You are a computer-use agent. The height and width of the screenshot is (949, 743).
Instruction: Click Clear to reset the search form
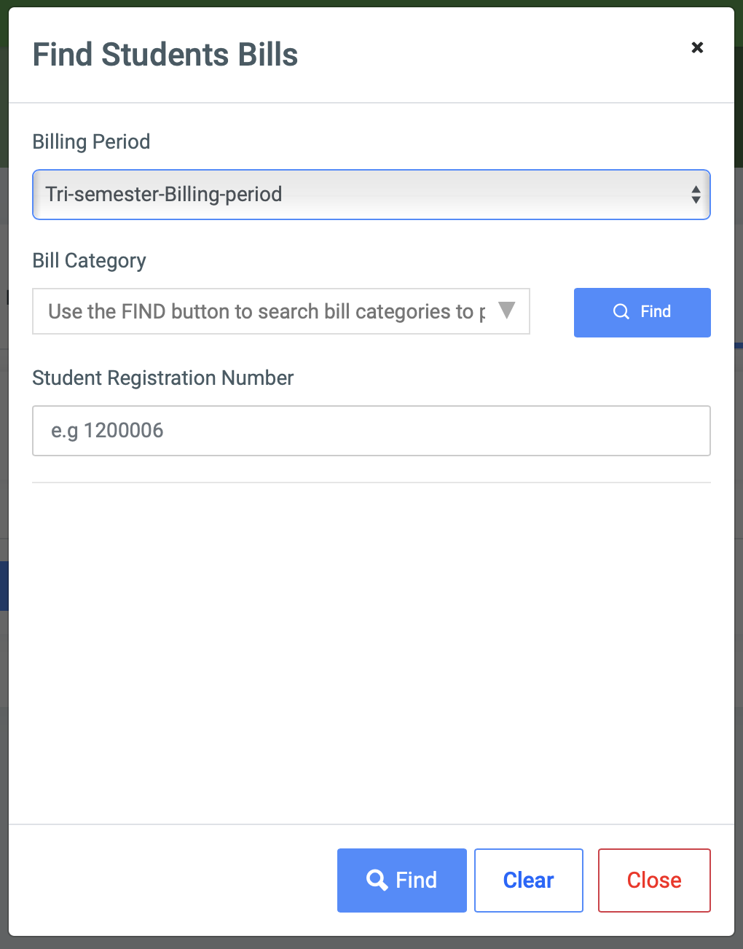[528, 880]
